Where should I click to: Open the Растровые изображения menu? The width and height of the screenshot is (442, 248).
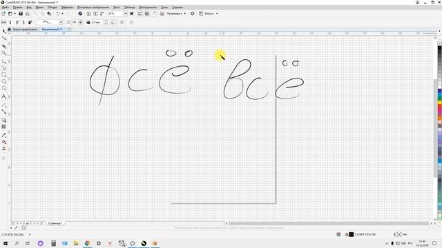tap(93, 8)
